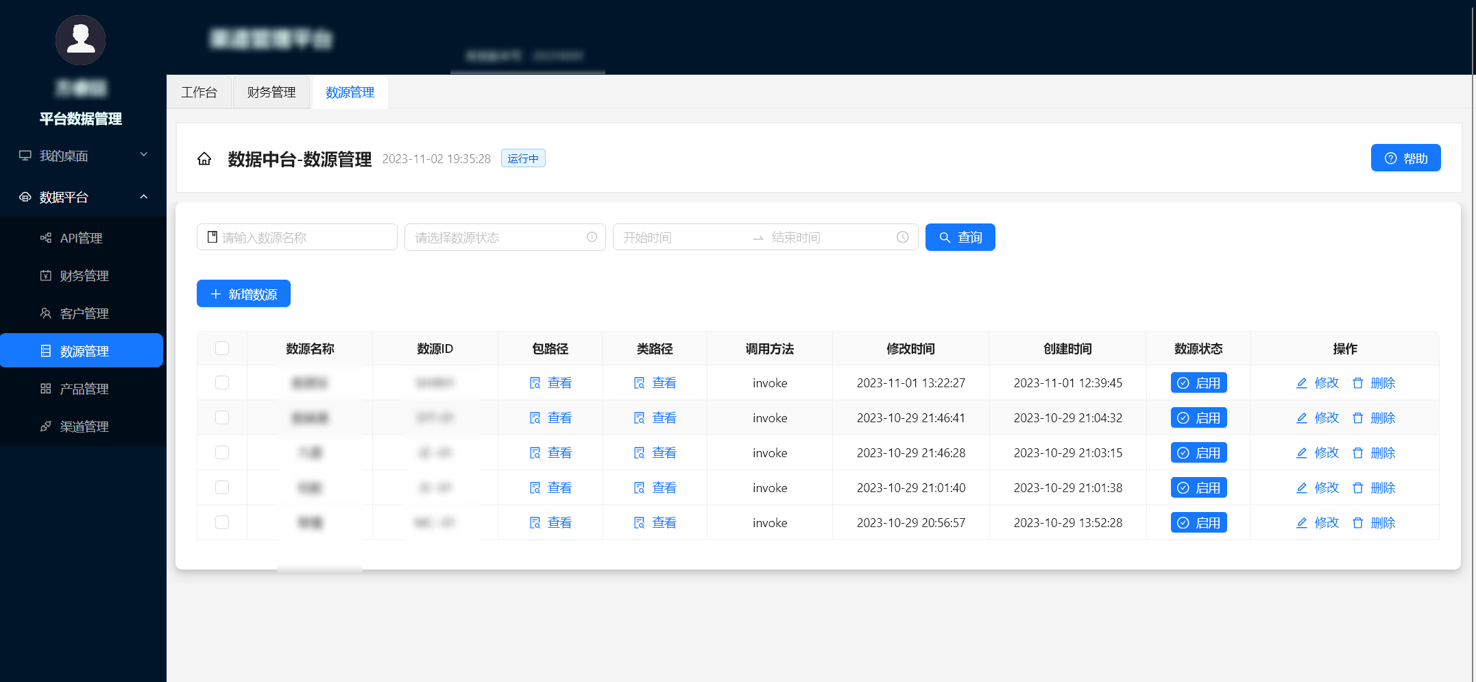The width and height of the screenshot is (1476, 682).
Task: Click 修改 for row created 2023-10-29 13:52:28
Action: coord(1318,522)
